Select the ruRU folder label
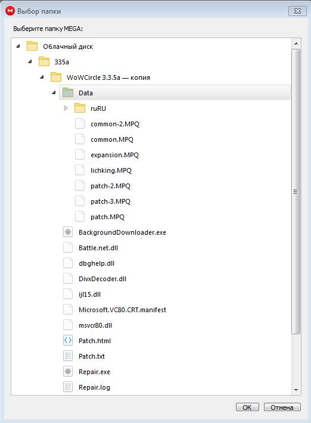311x423 pixels. (98, 108)
